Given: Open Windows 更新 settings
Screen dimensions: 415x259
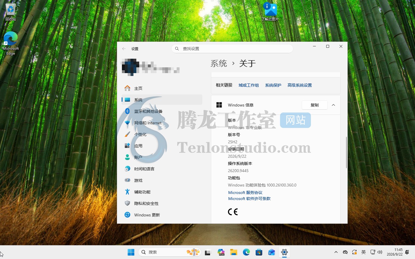Looking at the screenshot, I should (162, 215).
